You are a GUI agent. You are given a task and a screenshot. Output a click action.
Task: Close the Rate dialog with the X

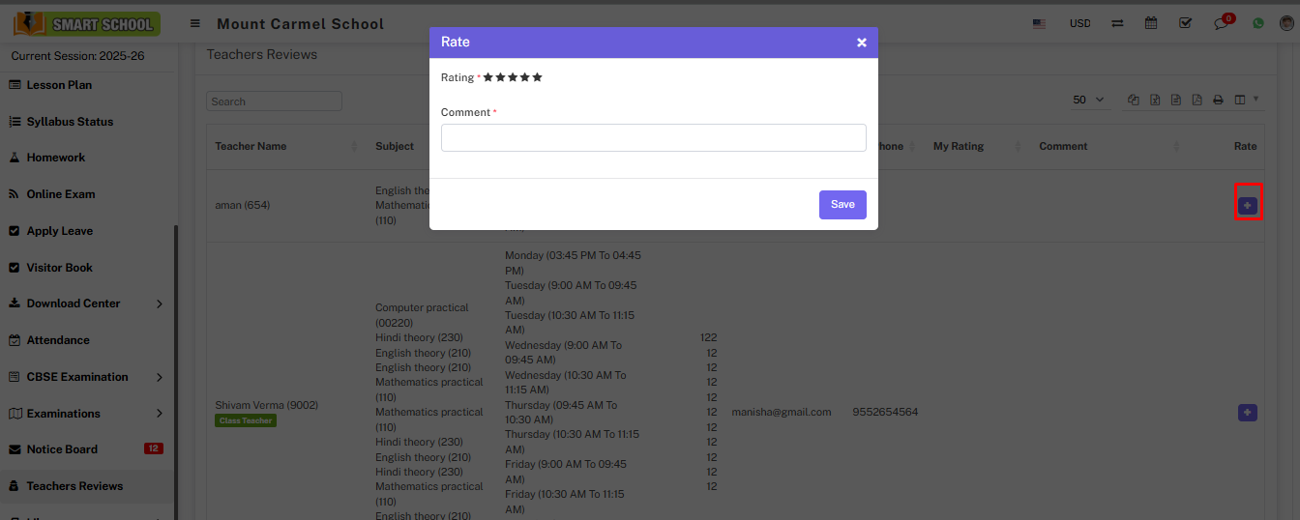coord(861,43)
